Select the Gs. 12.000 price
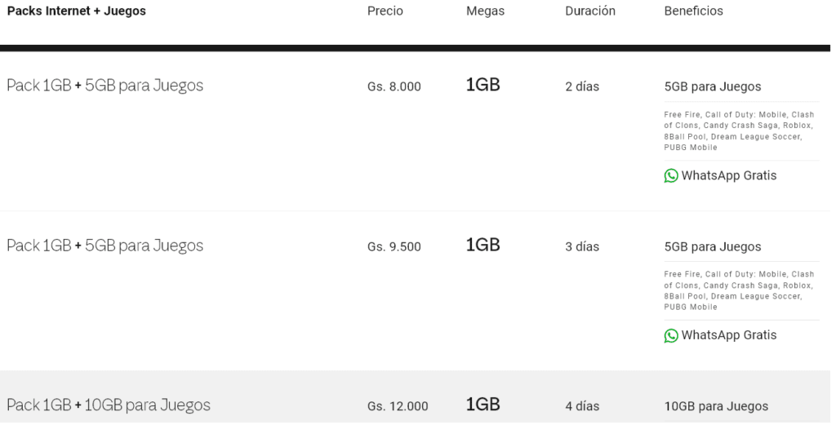Screen dimensions: 836x425 [398, 406]
